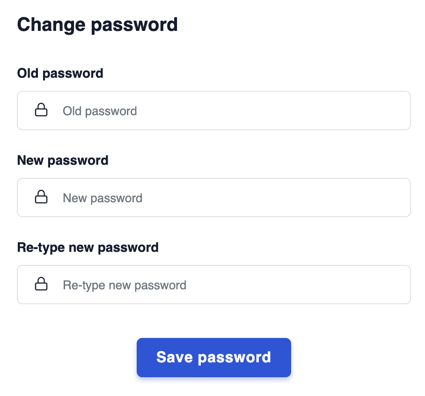The image size is (425, 396).
Task: Click the padlock inside the middle password field
Action: click(41, 198)
